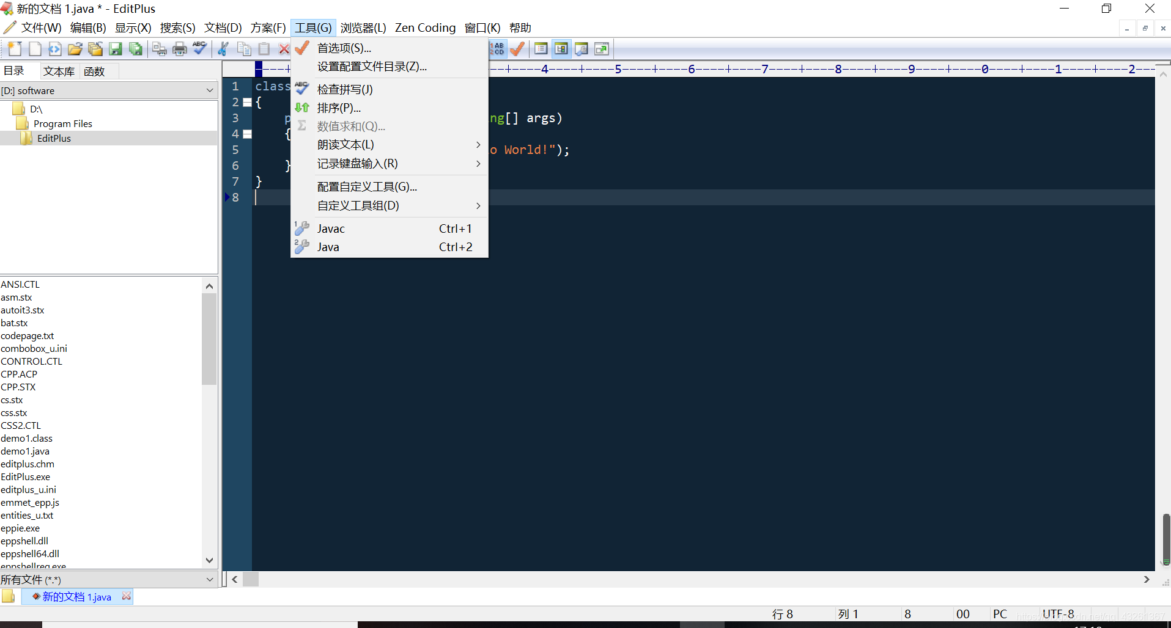The height and width of the screenshot is (628, 1171).
Task: Select the EditPlus folder in tree
Action: click(54, 139)
